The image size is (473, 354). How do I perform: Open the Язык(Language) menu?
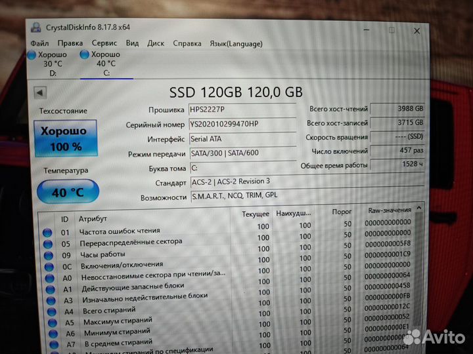(236, 44)
